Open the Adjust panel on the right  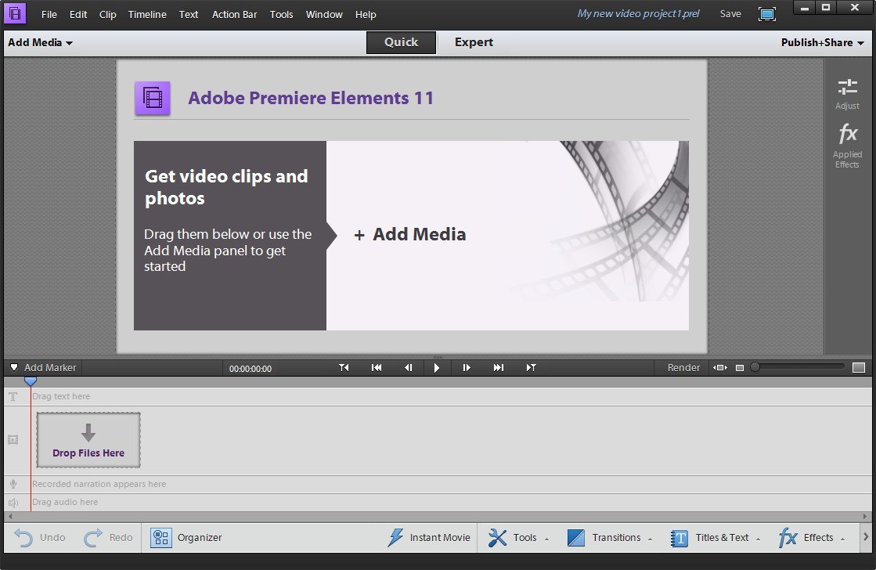[847, 92]
